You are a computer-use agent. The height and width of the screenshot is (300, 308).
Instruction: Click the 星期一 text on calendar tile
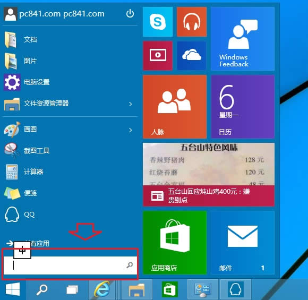pos(229,115)
